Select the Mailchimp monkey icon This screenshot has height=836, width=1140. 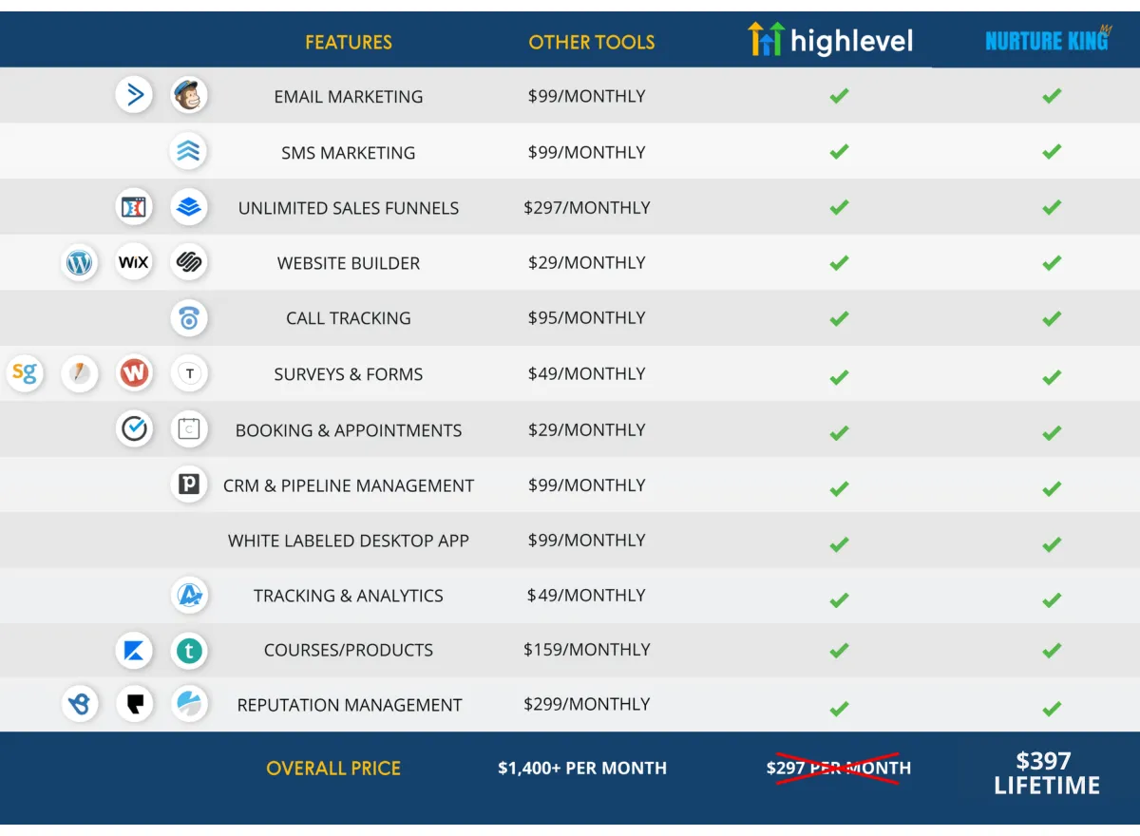pyautogui.click(x=189, y=95)
